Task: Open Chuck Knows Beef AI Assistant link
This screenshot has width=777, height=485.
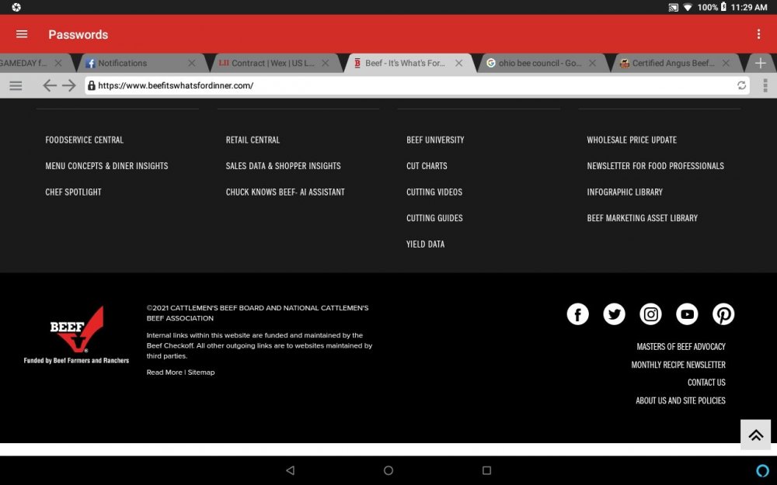Action: [x=285, y=192]
